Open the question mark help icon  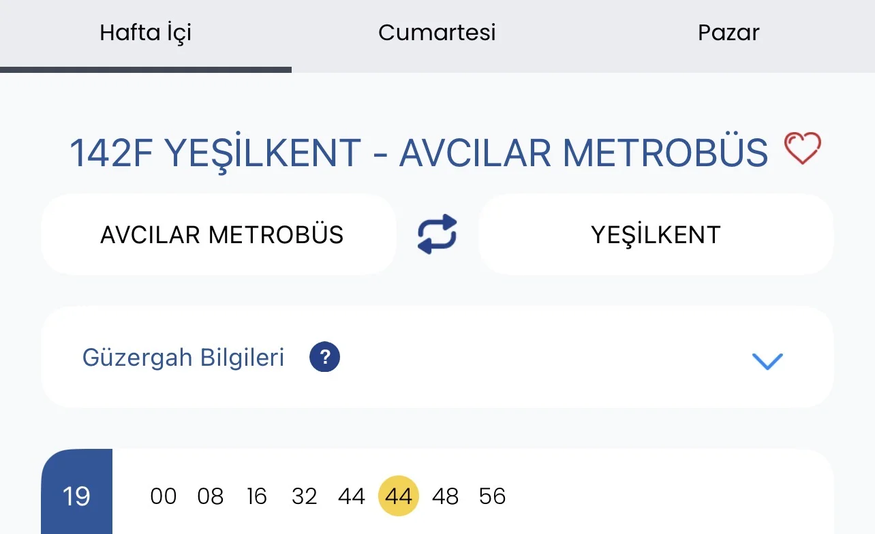[324, 357]
